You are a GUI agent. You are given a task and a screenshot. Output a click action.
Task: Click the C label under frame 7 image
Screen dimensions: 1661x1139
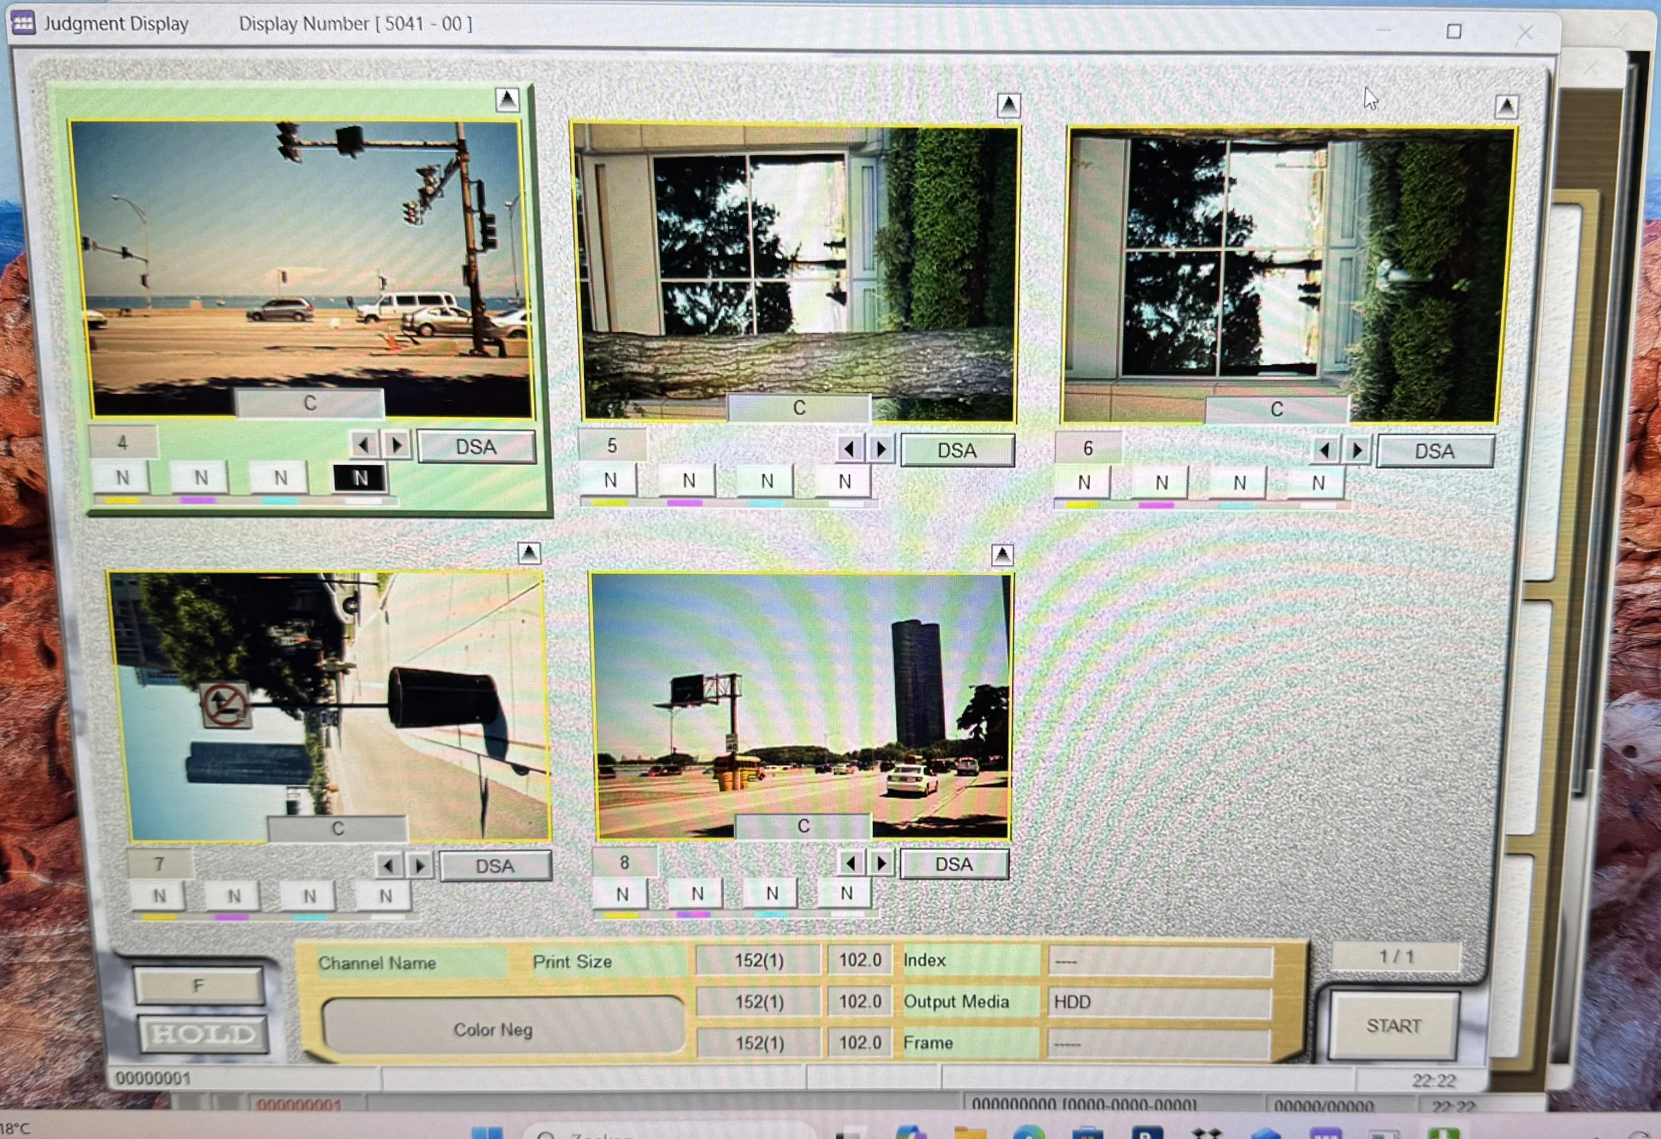(338, 828)
